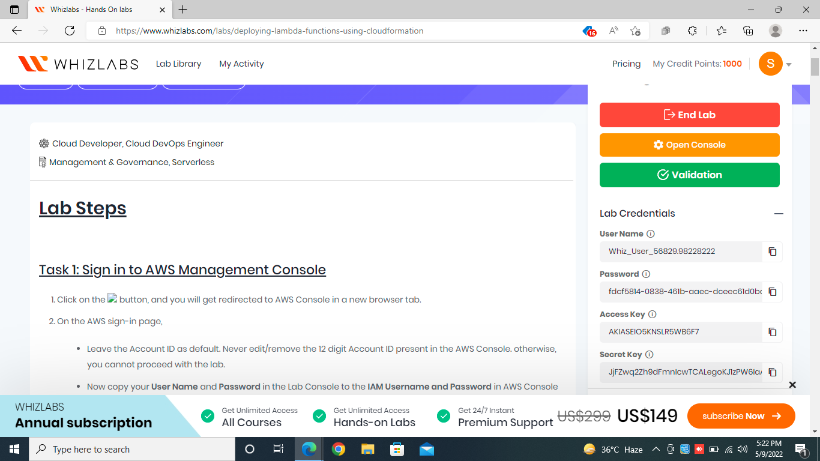The width and height of the screenshot is (820, 461).
Task: Click the Read aloud icon in address bar
Action: coord(613,30)
